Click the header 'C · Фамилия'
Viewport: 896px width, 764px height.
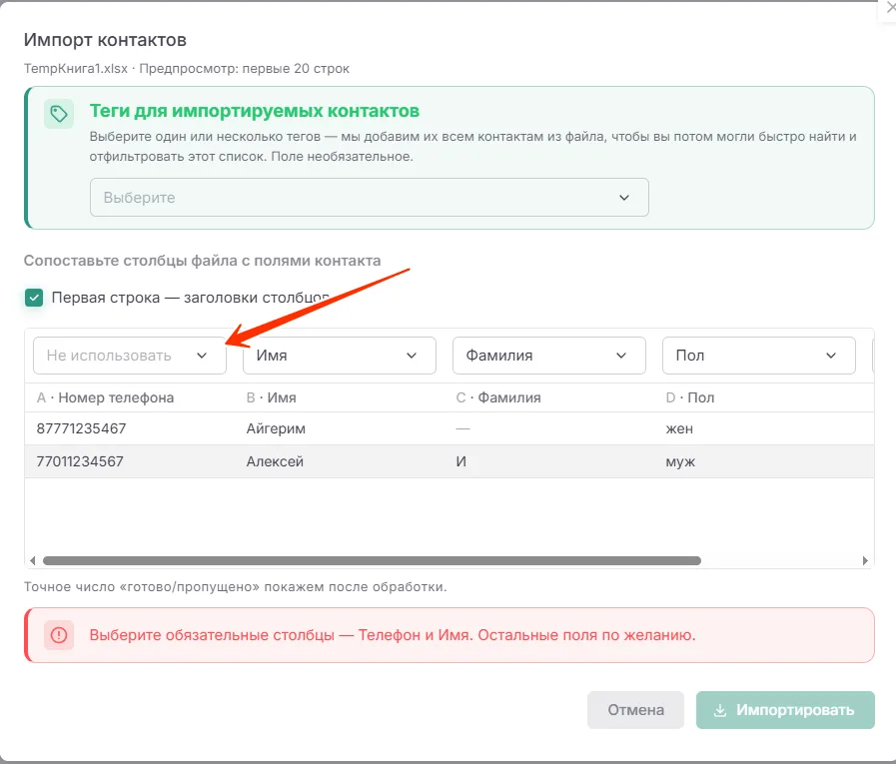pyautogui.click(x=498, y=397)
